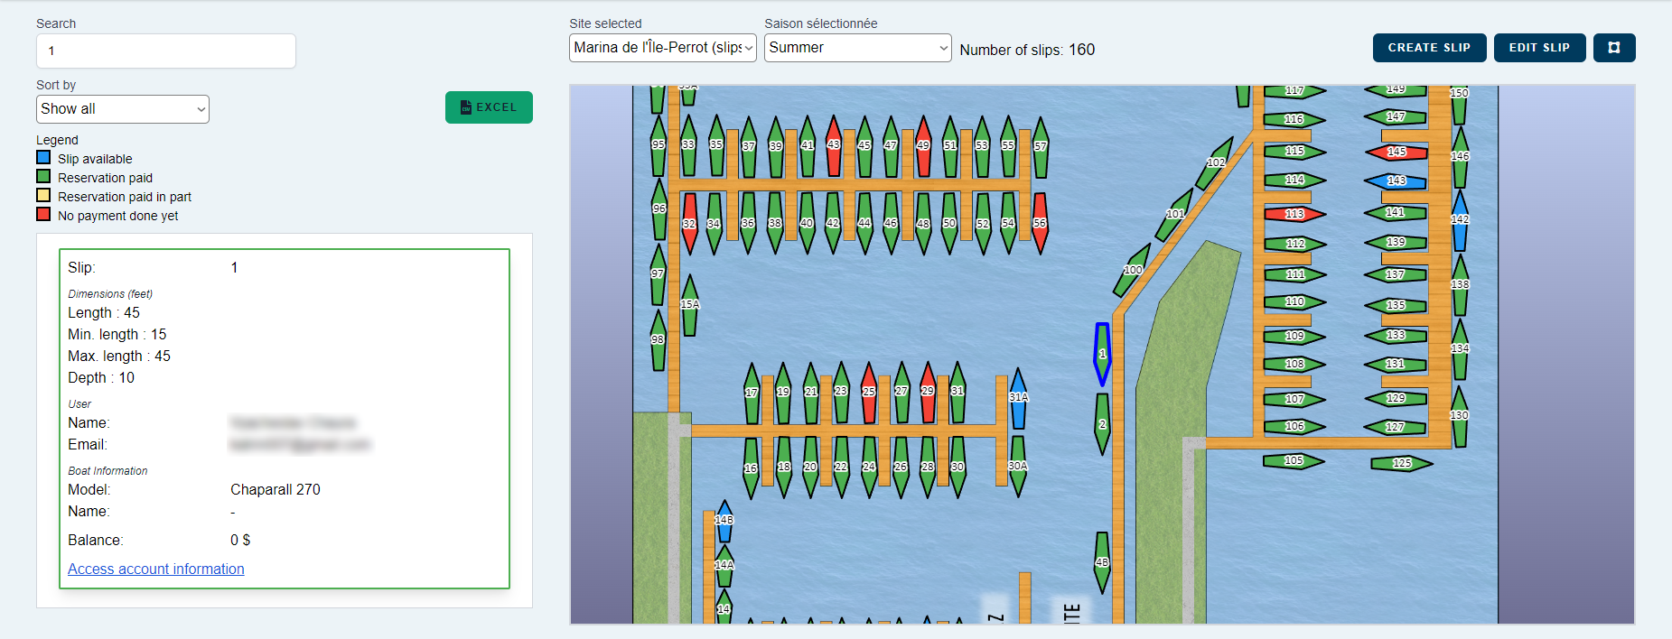This screenshot has height=639, width=1672.
Task: Click into the Search input field
Action: (166, 51)
